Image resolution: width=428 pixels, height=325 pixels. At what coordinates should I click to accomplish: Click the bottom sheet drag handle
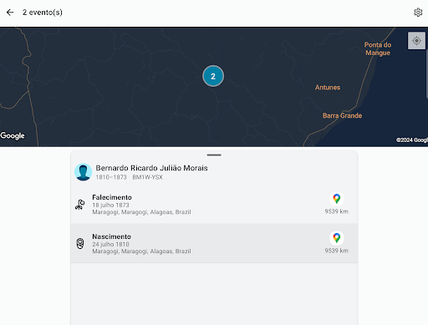point(214,155)
